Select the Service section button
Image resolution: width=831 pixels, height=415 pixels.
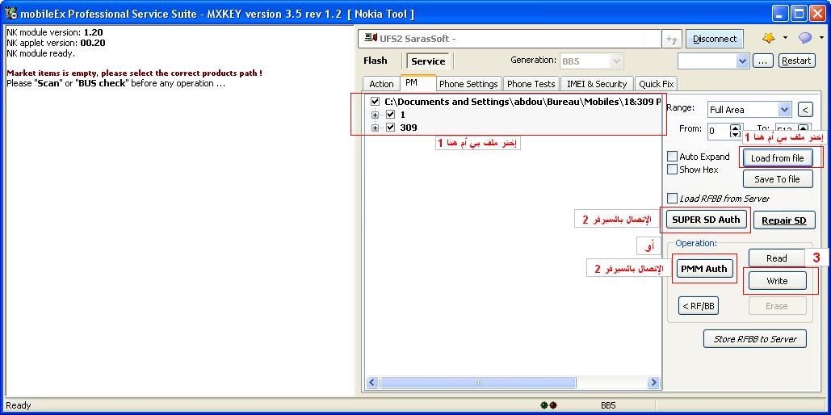(x=428, y=61)
